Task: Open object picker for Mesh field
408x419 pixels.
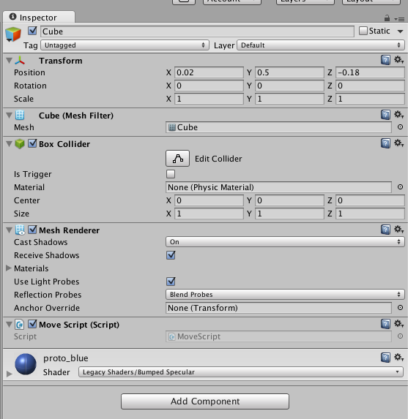Action: pos(400,127)
